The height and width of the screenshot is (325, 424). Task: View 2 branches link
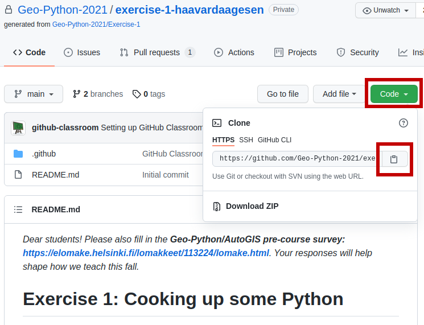click(x=98, y=94)
